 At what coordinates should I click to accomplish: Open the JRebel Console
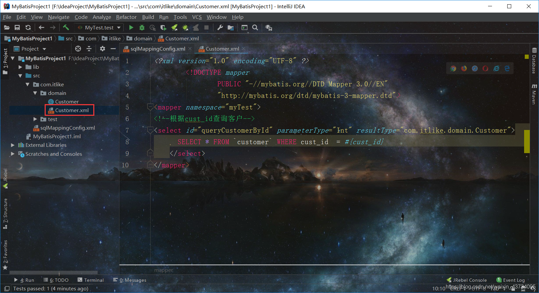(467, 280)
